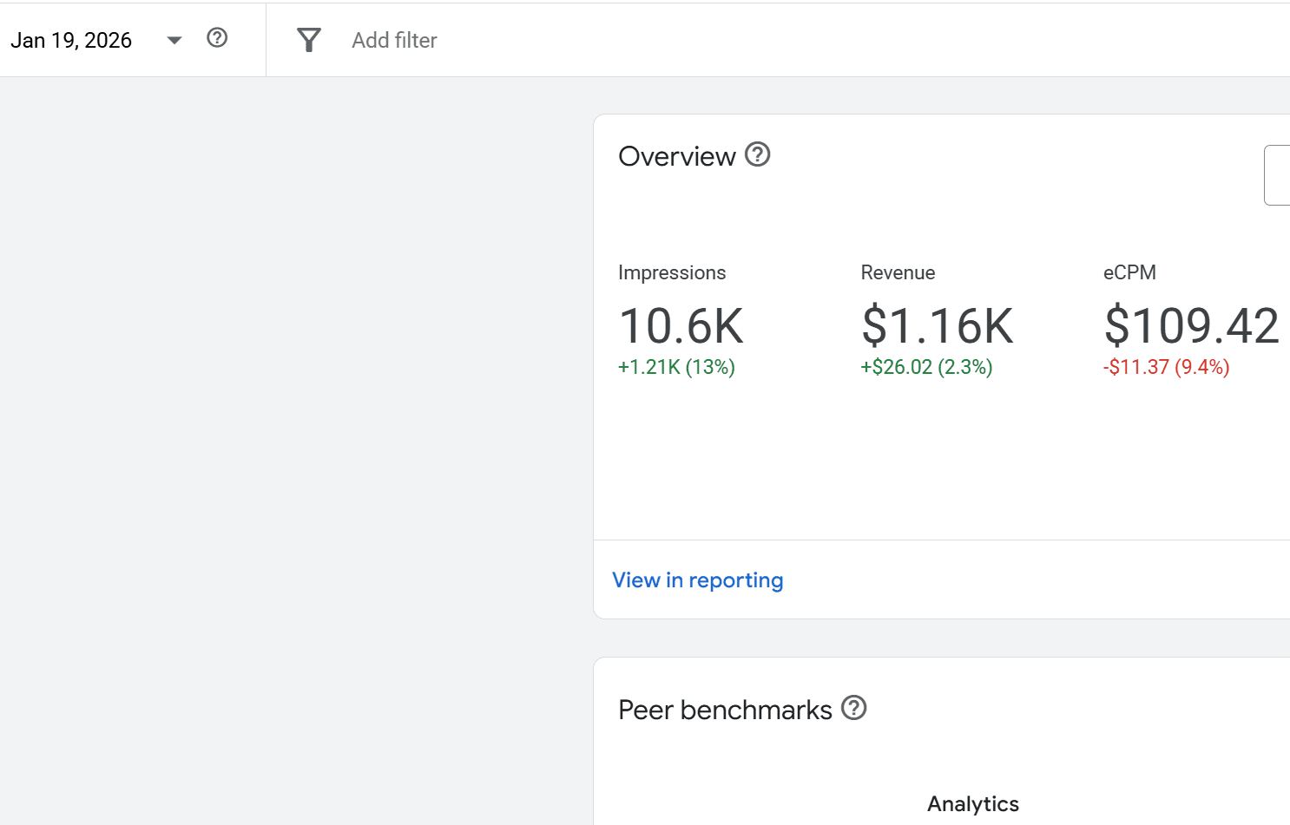Click the $109.42 eCPM value
Screen dimensions: 1290x825
pos(1191,326)
